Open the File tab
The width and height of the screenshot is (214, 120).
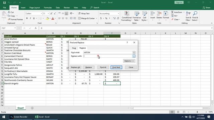(4, 8)
